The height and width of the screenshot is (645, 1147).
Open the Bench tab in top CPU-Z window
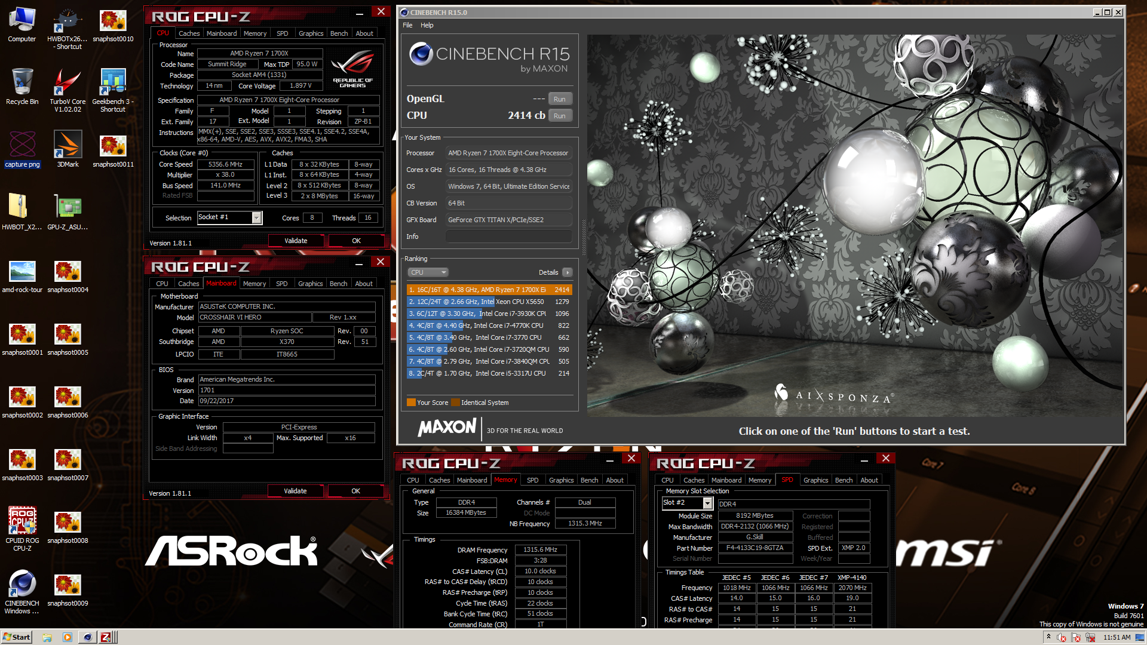(x=339, y=33)
